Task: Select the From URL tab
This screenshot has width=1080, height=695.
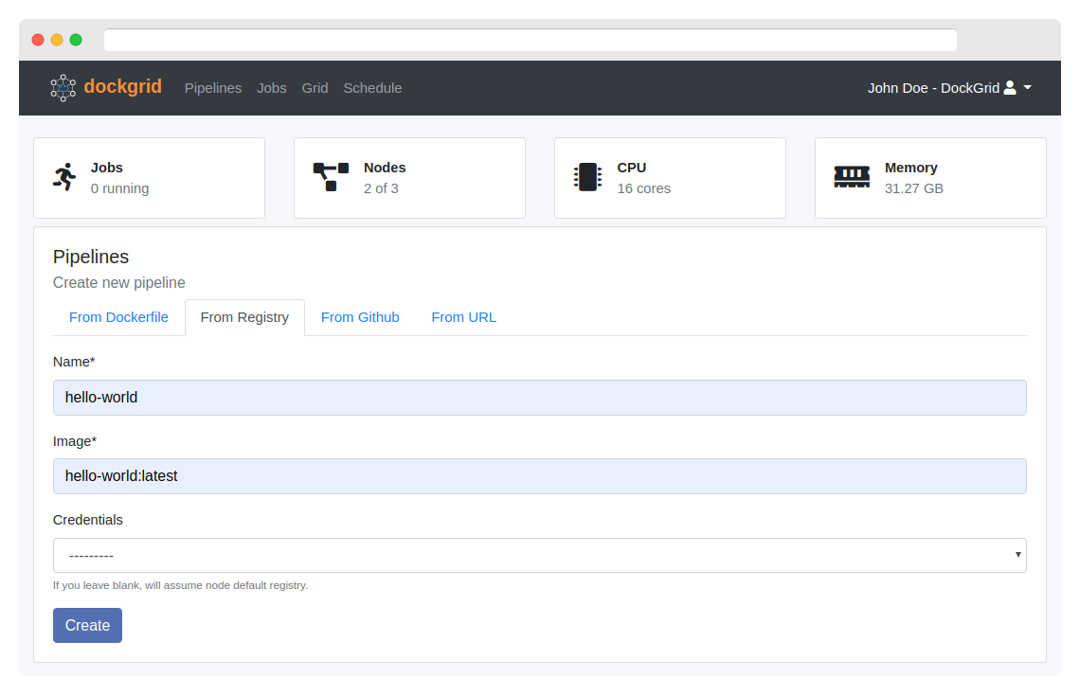Action: click(463, 317)
